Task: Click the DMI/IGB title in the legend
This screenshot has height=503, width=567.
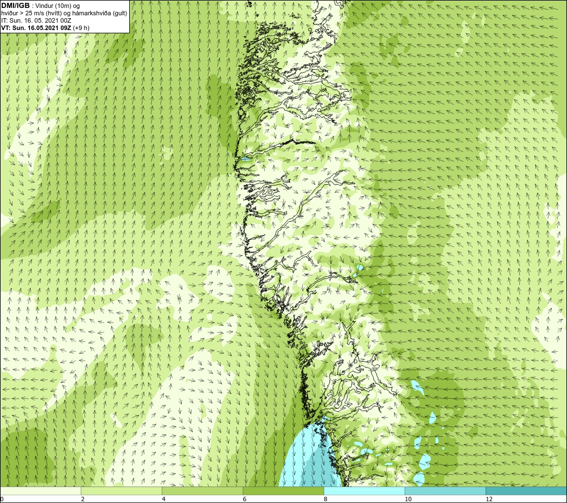Action: (x=15, y=6)
